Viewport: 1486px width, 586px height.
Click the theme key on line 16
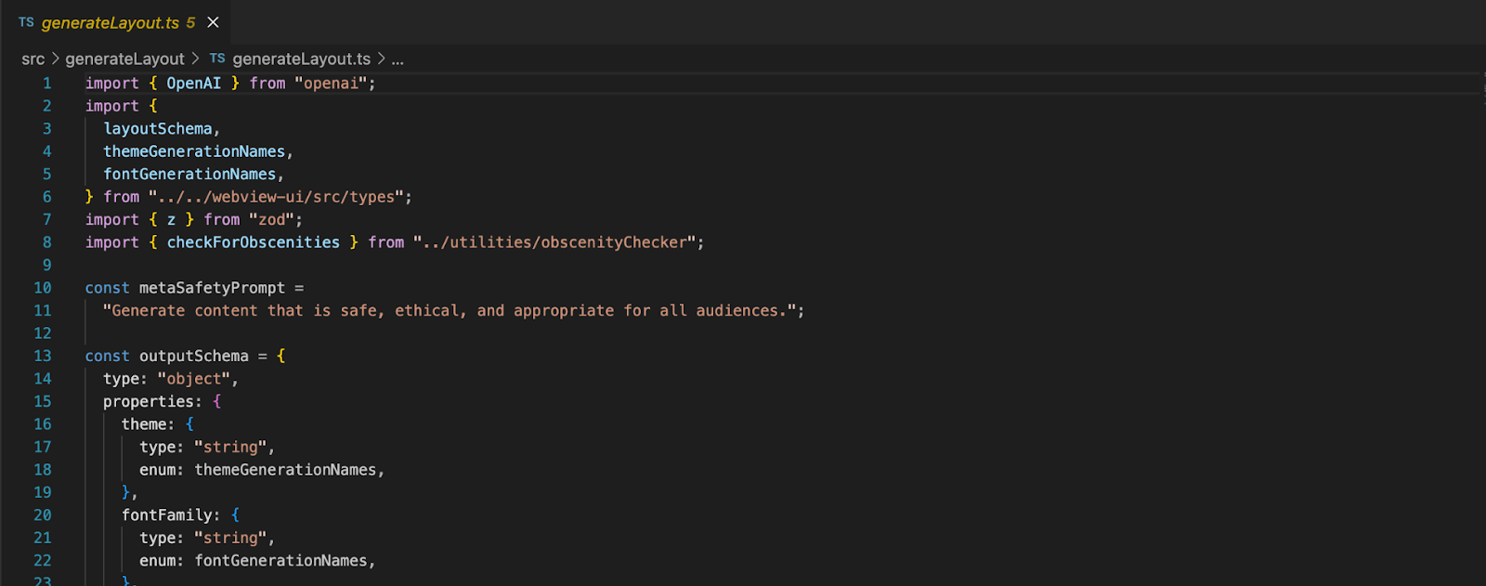pos(144,424)
